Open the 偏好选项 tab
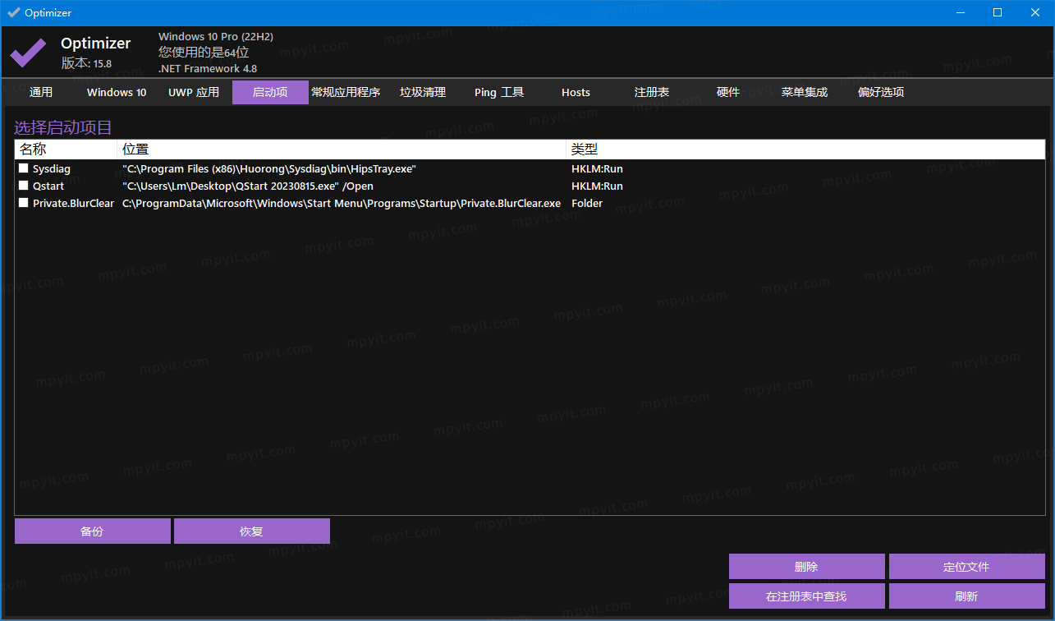Viewport: 1055px width, 621px height. (881, 92)
